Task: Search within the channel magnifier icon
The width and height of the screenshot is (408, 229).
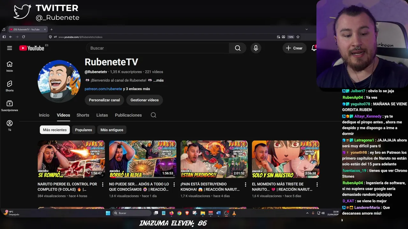Action: (153, 115)
